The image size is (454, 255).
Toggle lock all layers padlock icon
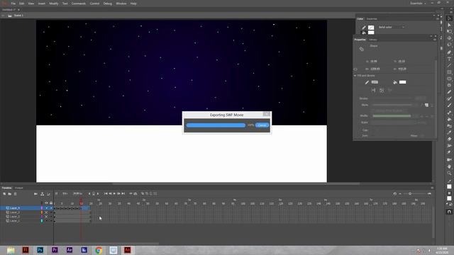point(51,203)
